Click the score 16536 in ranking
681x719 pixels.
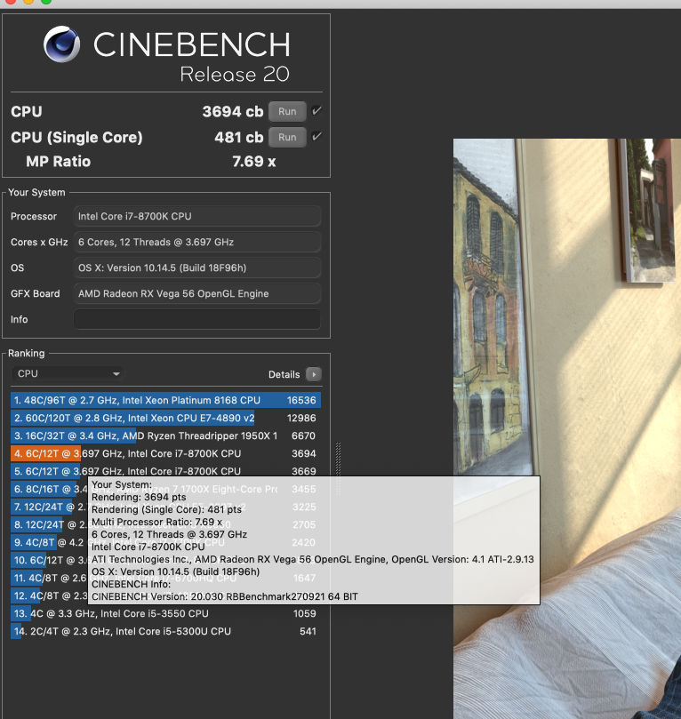pos(301,400)
